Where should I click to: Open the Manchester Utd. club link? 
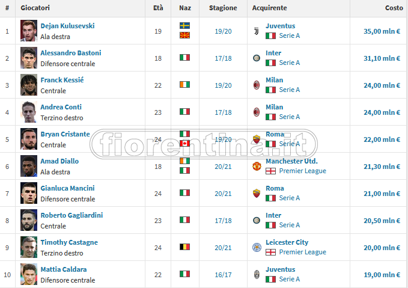(291, 161)
